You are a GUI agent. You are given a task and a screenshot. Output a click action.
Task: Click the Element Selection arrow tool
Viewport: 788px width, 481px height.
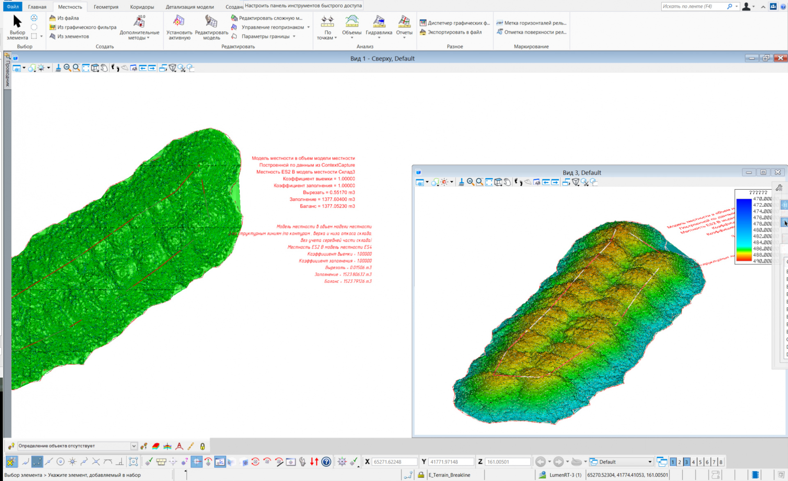click(x=17, y=21)
